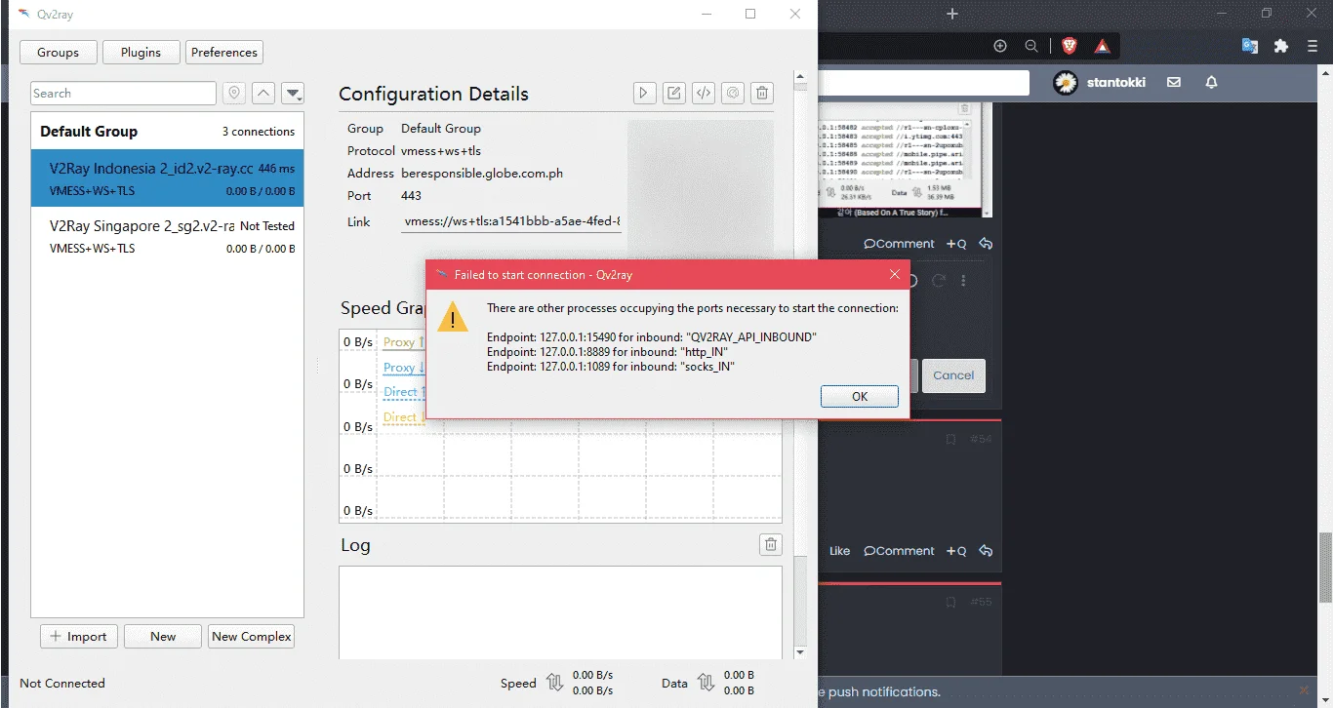The height and width of the screenshot is (708, 1333).
Task: Open the Plugins window
Action: tap(141, 53)
